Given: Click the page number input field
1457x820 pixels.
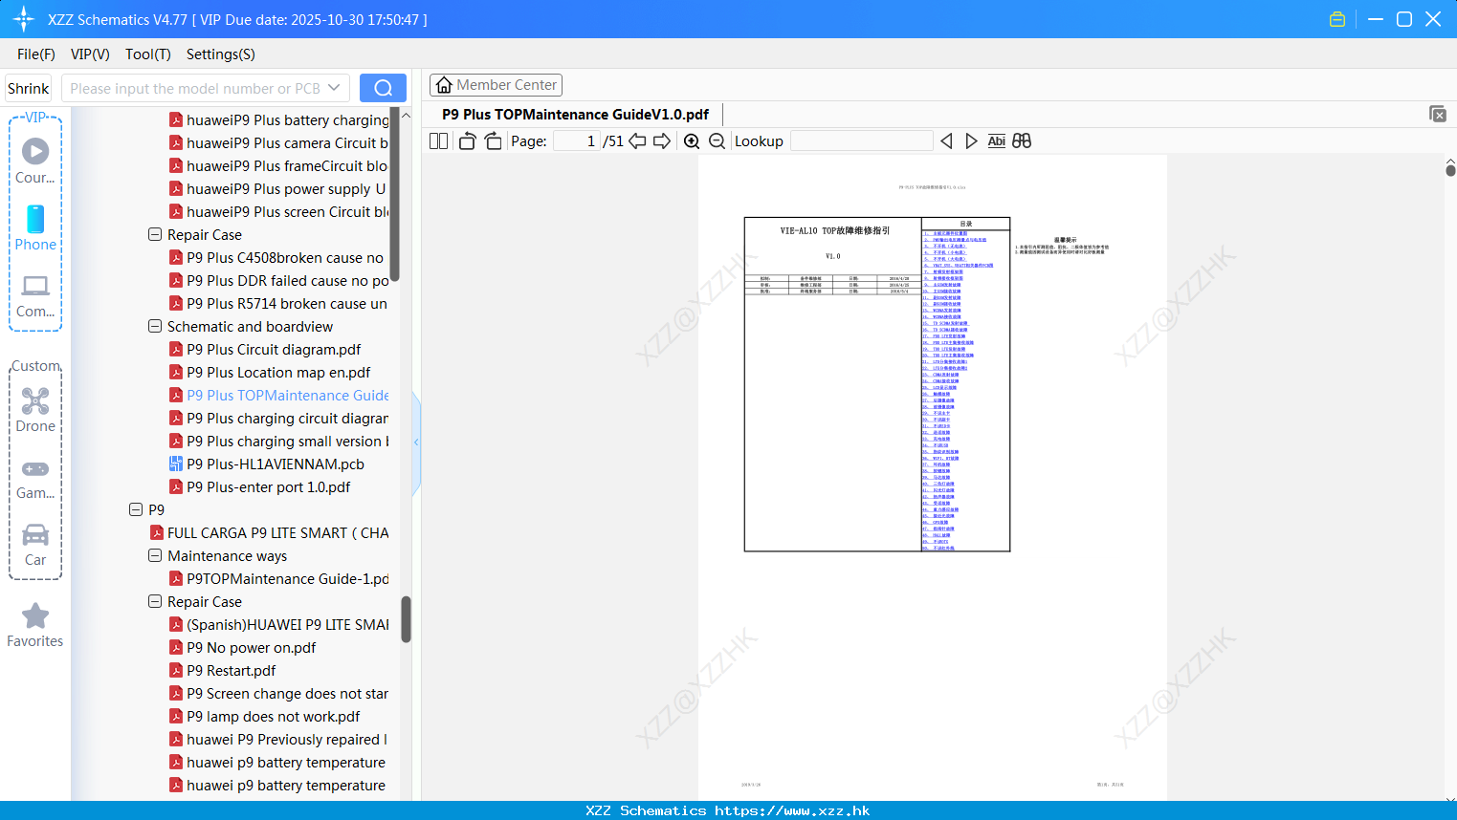Looking at the screenshot, I should pyautogui.click(x=577, y=140).
